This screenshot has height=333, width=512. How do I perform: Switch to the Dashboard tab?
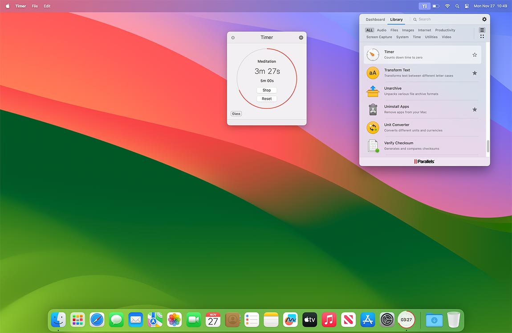tap(375, 19)
